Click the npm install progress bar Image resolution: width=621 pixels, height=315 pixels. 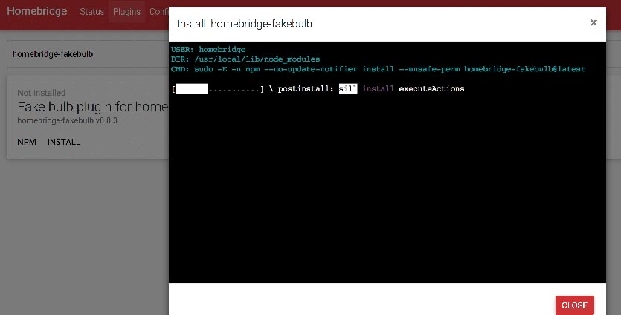coord(217,89)
